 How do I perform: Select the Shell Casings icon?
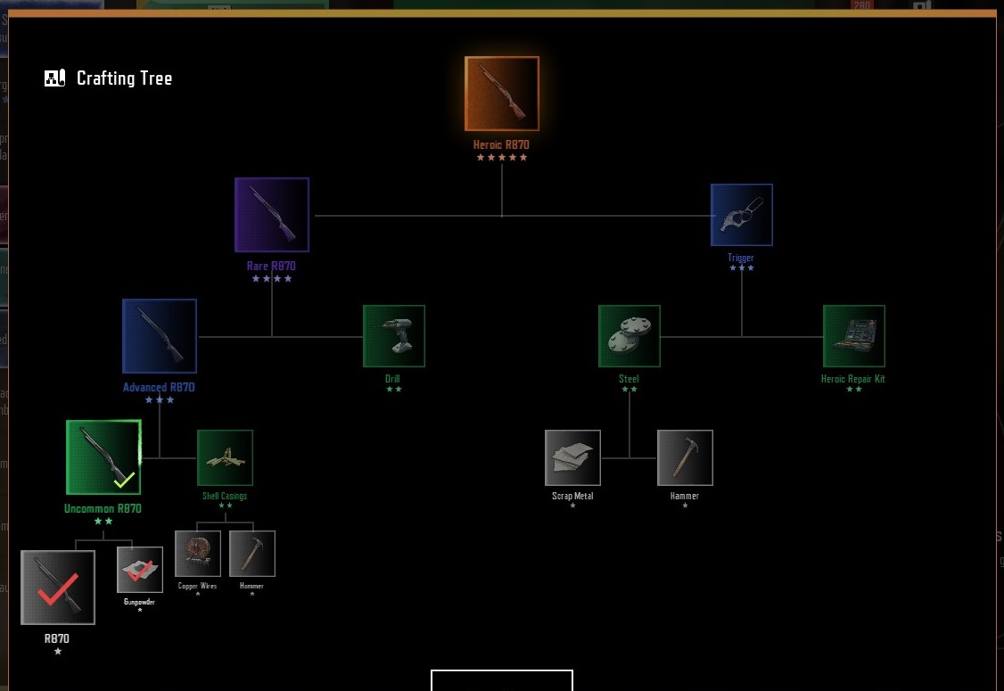point(225,457)
